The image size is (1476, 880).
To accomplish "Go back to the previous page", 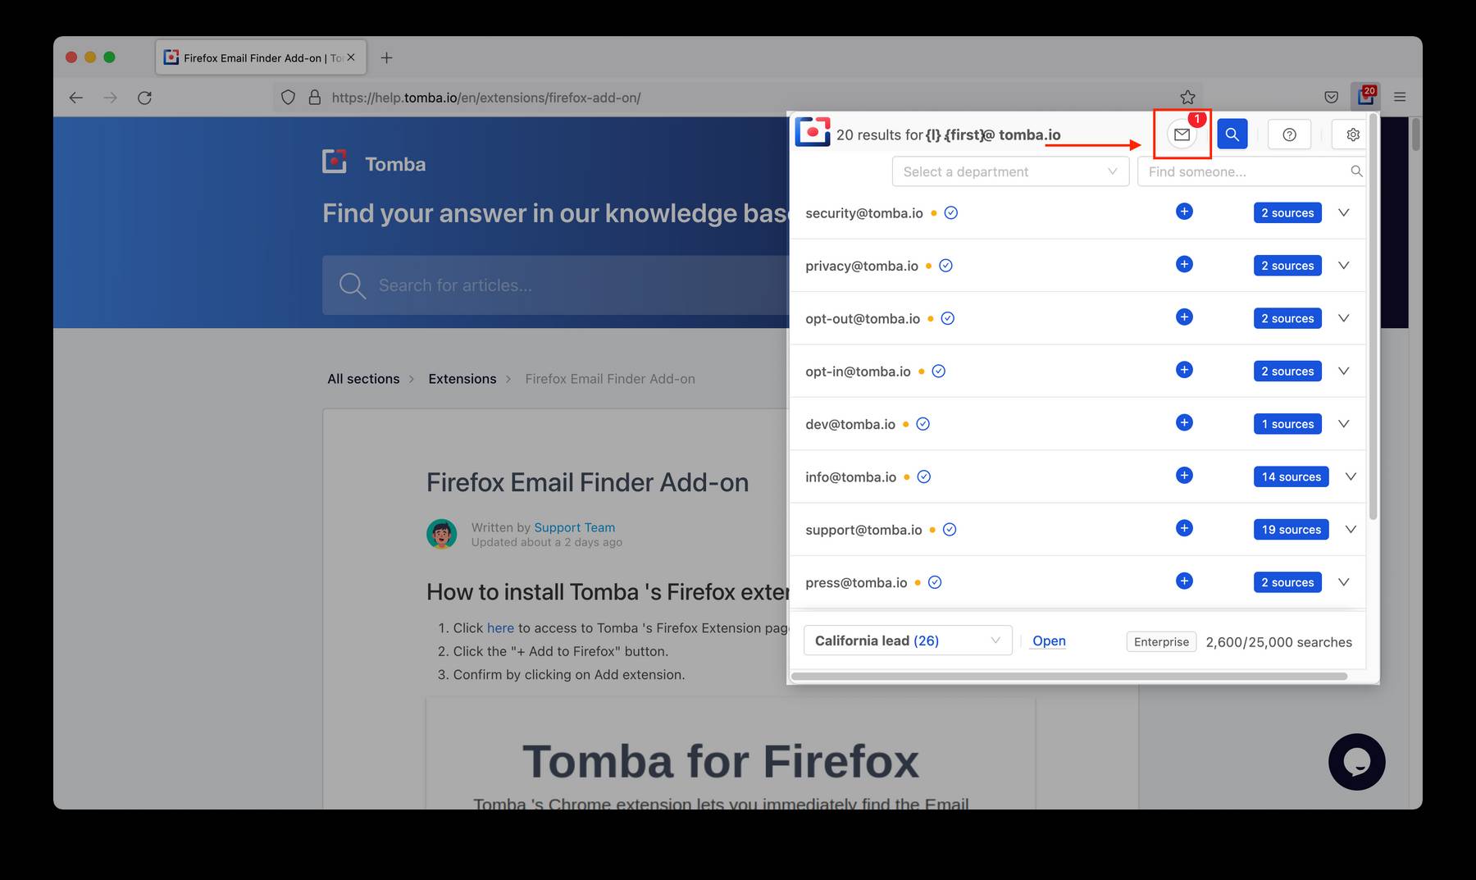I will [x=76, y=98].
